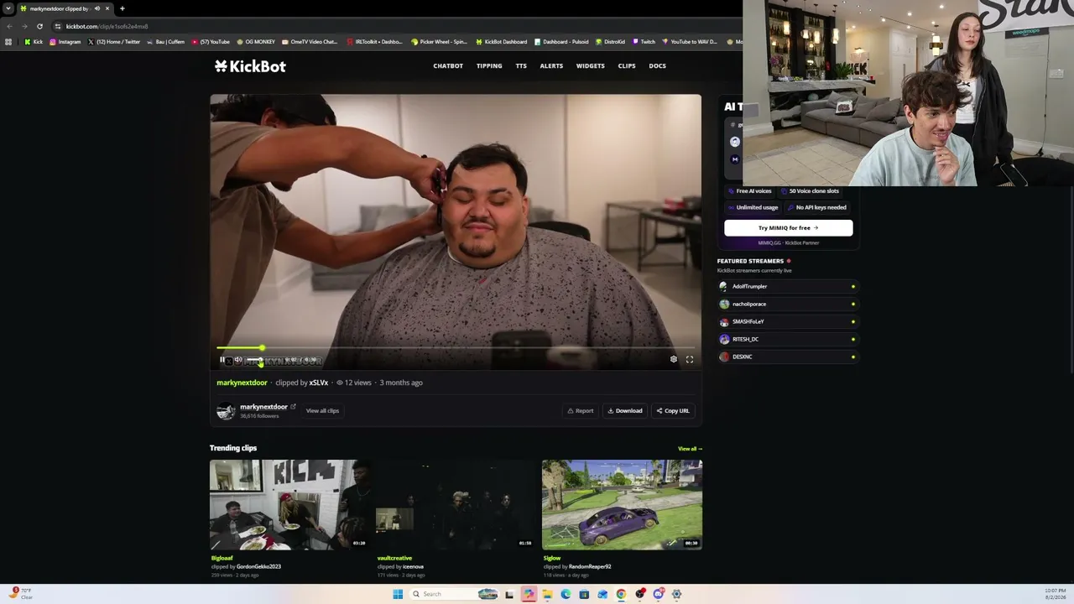1074x604 pixels.
Task: Open the Siglow trending clip thumbnail
Action: click(x=622, y=504)
